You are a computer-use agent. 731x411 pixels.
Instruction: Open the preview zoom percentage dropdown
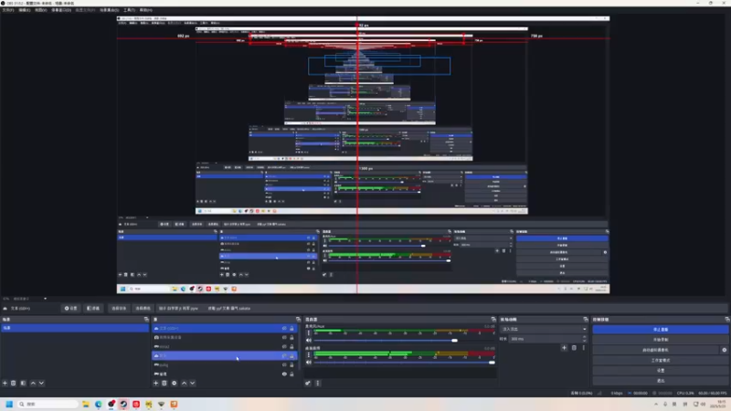(26, 299)
